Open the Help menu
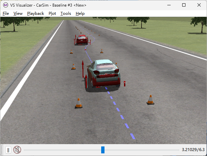207x156 pixels. 80,14
